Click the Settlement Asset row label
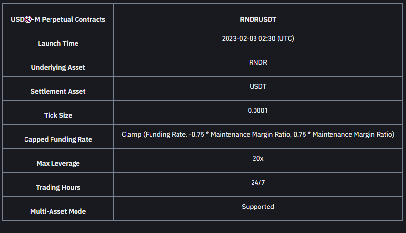 pyautogui.click(x=58, y=91)
